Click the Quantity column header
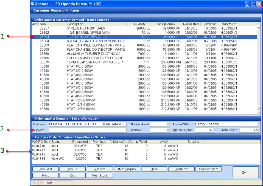263x186 pixels. coord(136,24)
